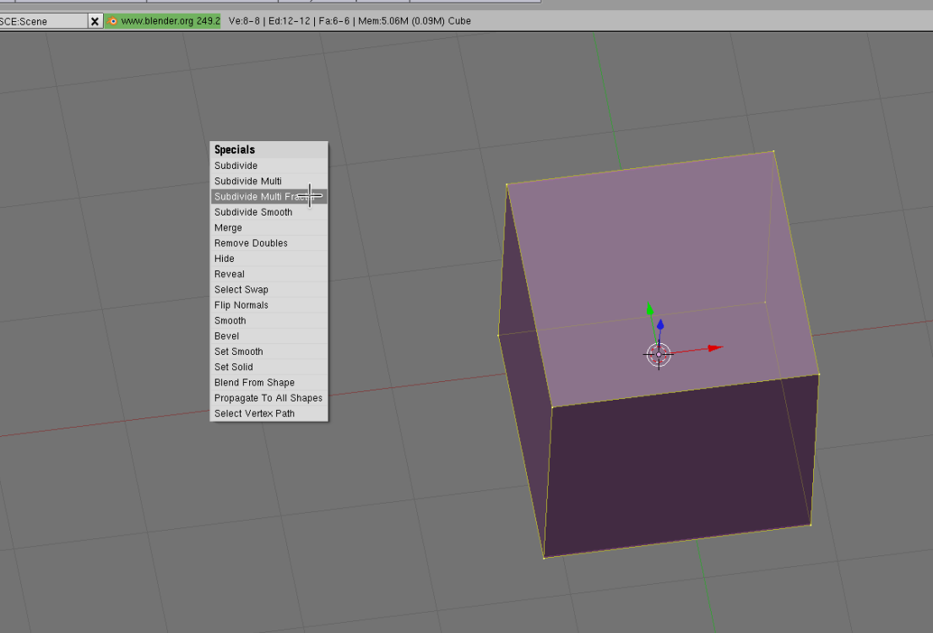Click Set Solid menu entry
This screenshot has width=933, height=633.
click(269, 367)
